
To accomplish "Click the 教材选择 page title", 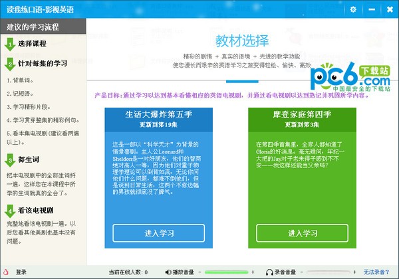I will pyautogui.click(x=242, y=41).
